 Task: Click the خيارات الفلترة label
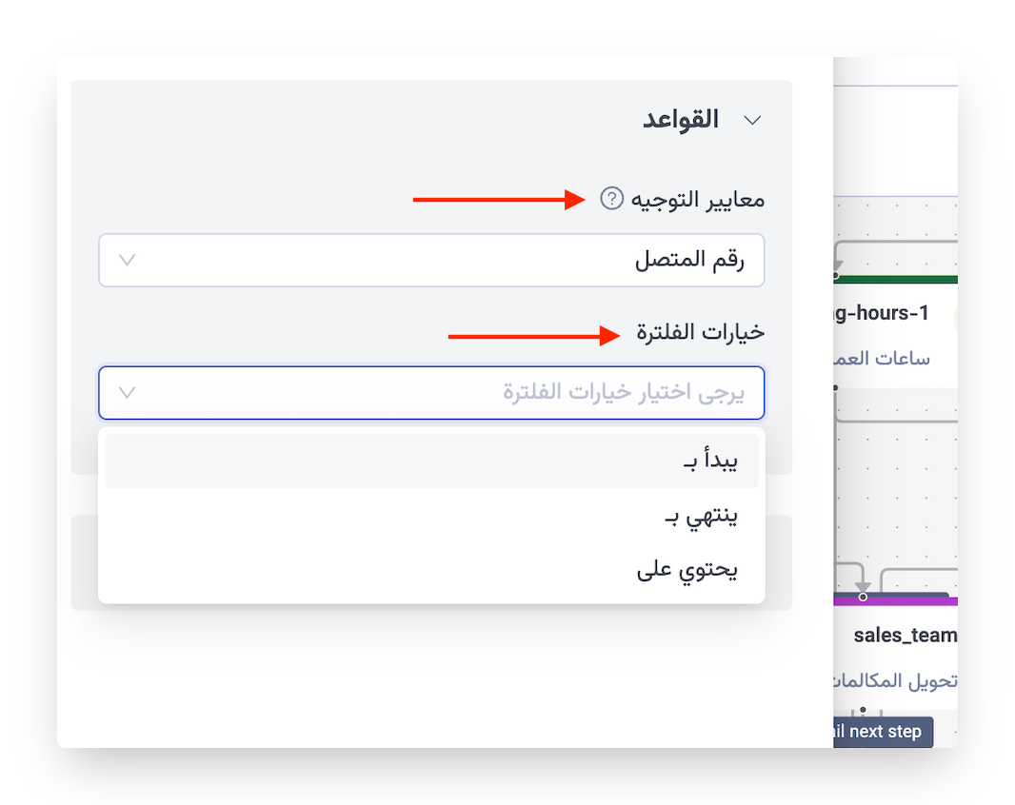point(701,332)
